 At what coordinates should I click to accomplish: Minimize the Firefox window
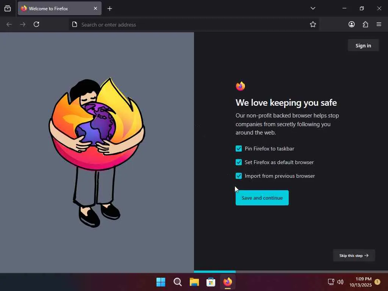pos(344,8)
